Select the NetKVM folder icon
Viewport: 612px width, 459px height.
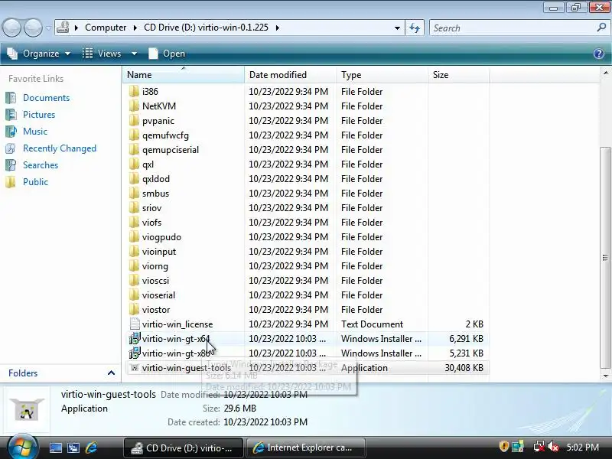134,106
